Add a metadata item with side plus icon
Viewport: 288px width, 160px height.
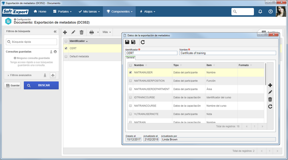pos(270,85)
